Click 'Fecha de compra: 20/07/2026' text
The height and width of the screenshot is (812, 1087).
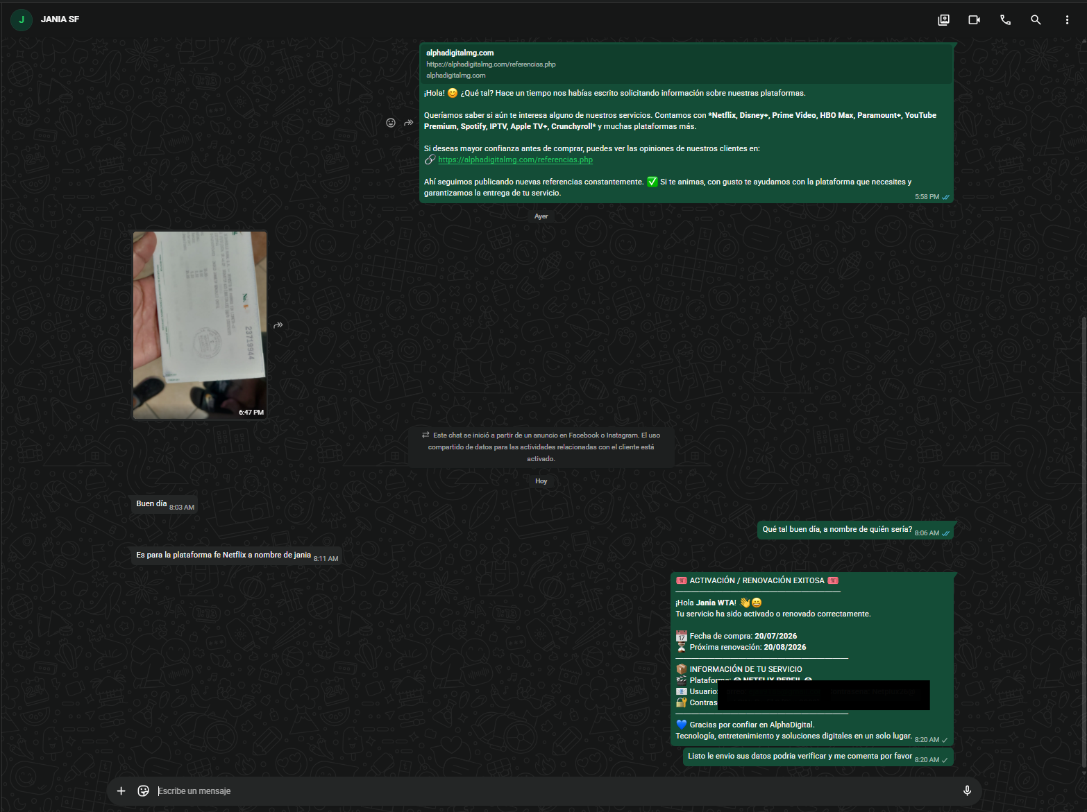click(743, 636)
